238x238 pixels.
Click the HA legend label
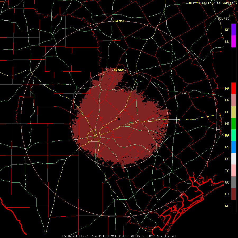[227, 89]
